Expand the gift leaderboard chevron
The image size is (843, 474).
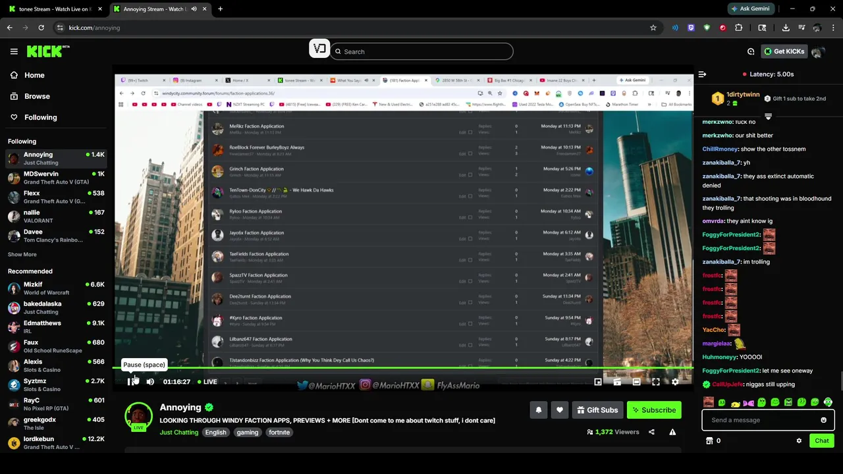point(768,117)
